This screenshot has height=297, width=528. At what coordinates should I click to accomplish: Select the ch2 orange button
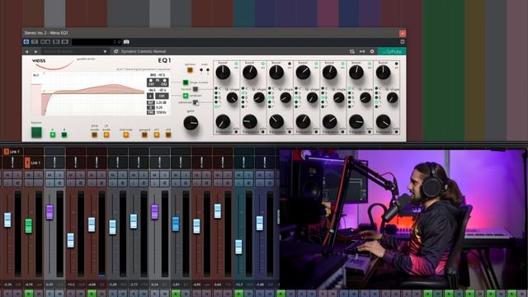(168, 134)
